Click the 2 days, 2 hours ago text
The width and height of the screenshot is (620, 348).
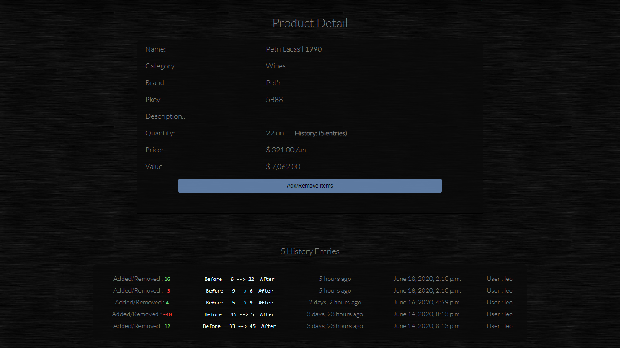[335, 302]
